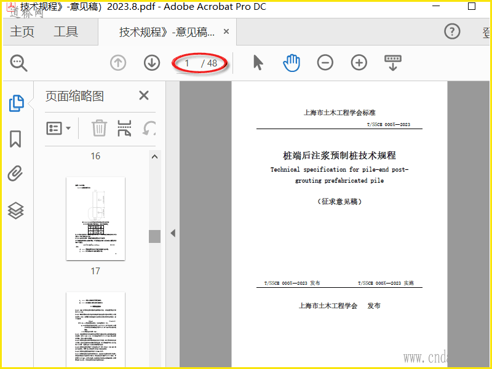Click the text T/SSCE 000X—2023 发布
This screenshot has height=369, width=492.
coord(292,283)
